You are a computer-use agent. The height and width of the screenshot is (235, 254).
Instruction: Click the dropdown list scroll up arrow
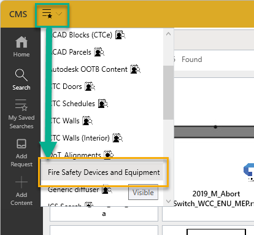point(168,34)
